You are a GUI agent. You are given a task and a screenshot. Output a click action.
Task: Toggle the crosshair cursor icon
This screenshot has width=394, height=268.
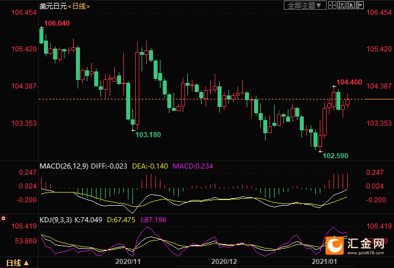[332, 5]
